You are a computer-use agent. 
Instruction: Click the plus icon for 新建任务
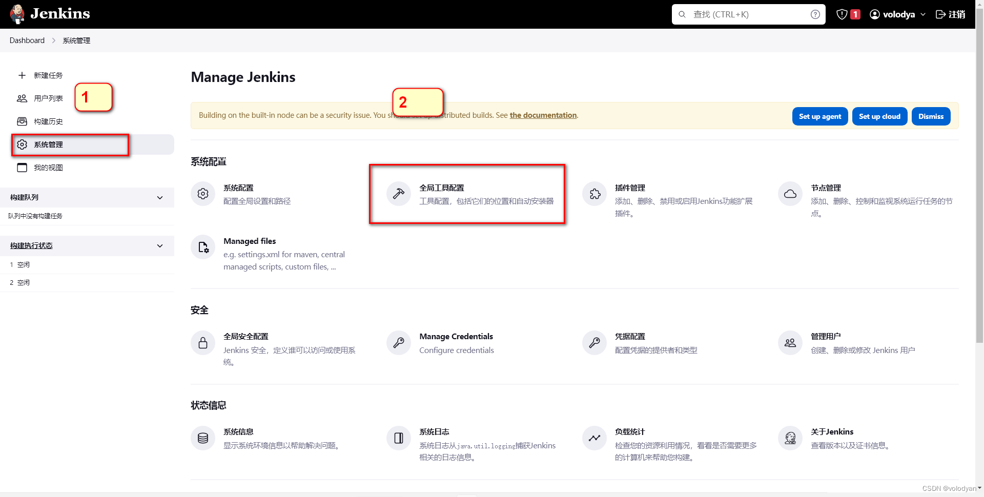22,75
